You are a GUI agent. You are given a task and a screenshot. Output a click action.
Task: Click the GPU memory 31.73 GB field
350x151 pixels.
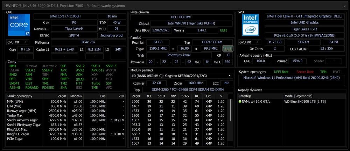275,42
